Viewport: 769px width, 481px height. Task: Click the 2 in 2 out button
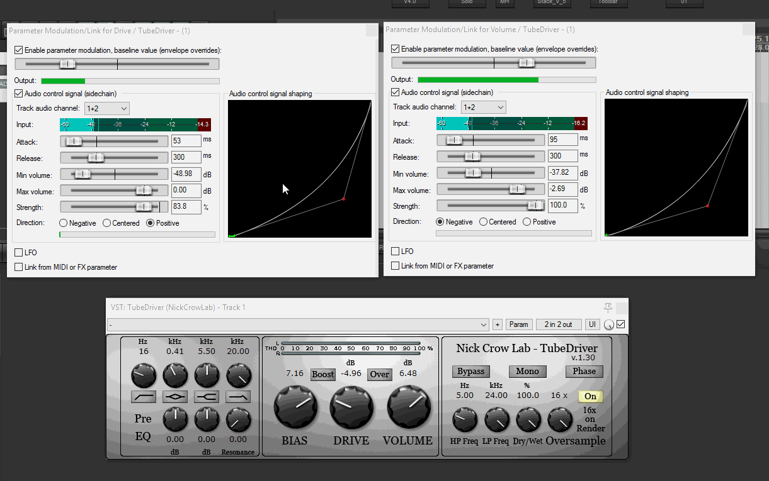coord(559,324)
